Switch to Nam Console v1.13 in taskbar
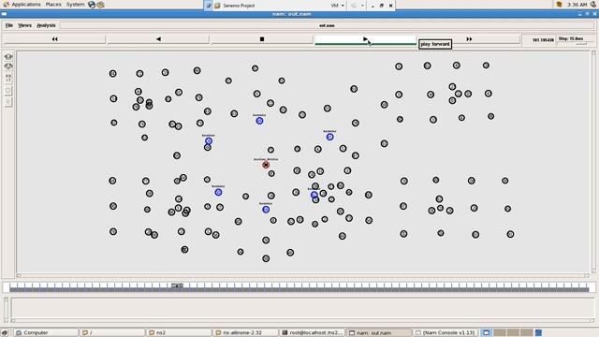This screenshot has height=337, width=599. point(446,333)
